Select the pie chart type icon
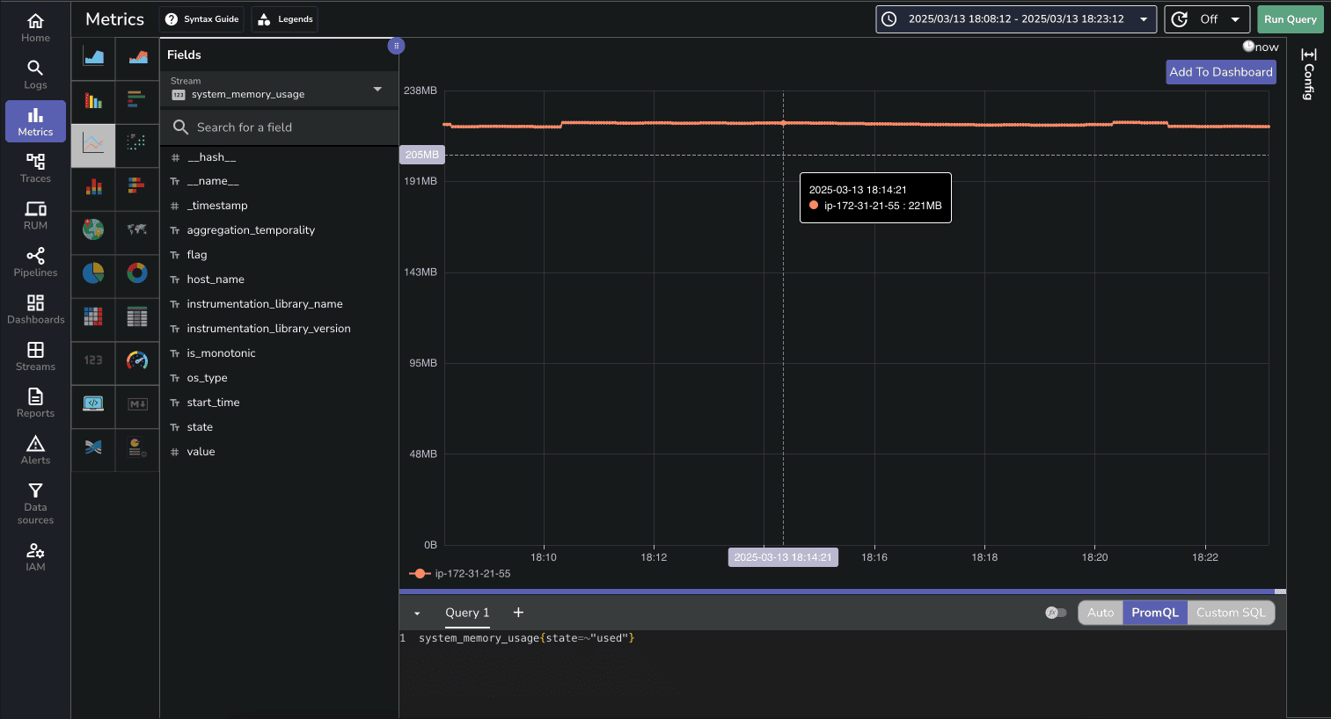Image resolution: width=1331 pixels, height=719 pixels. pos(93,273)
